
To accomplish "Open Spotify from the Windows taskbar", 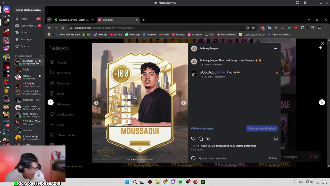I will [180, 182].
